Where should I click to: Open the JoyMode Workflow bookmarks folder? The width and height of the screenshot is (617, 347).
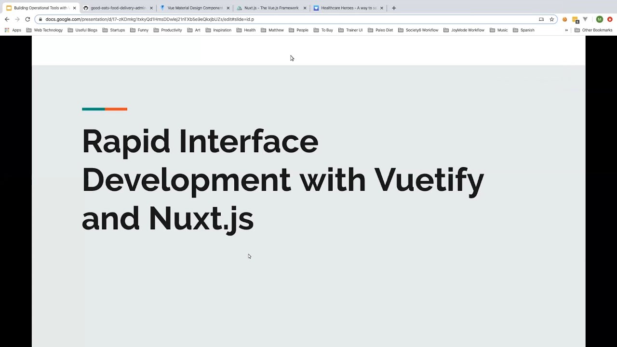point(464,30)
